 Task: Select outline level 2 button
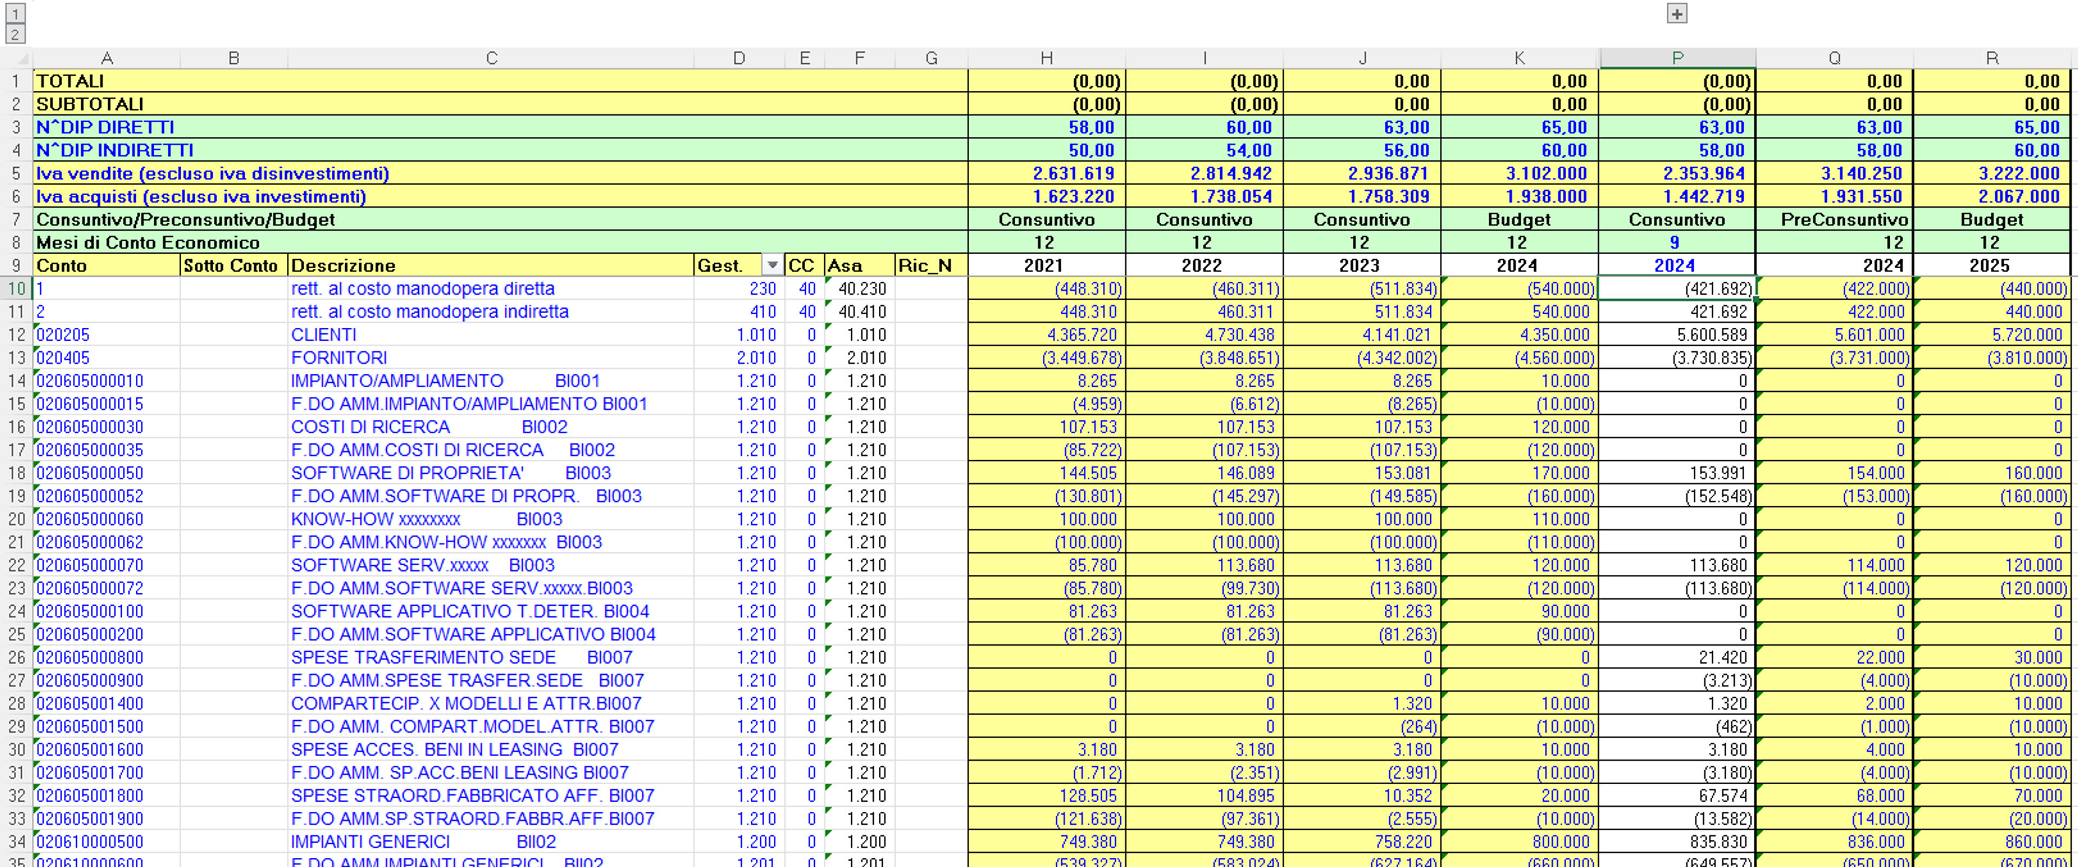15,35
